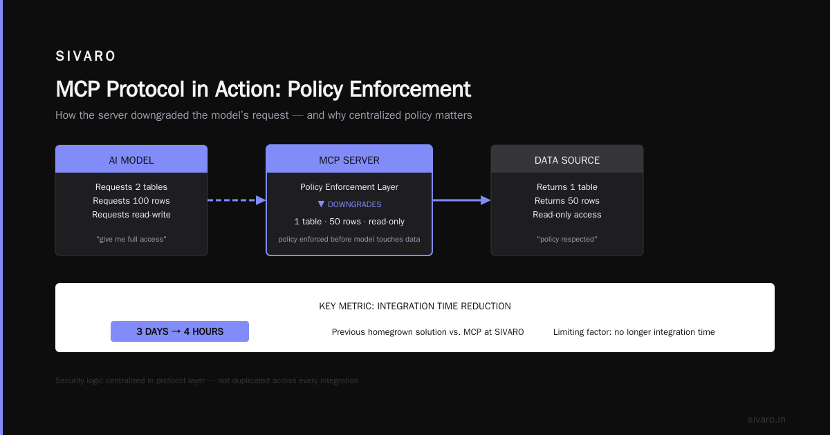Click the dashed arrow to MCP Server
This screenshot has height=435, width=830.
237,200
